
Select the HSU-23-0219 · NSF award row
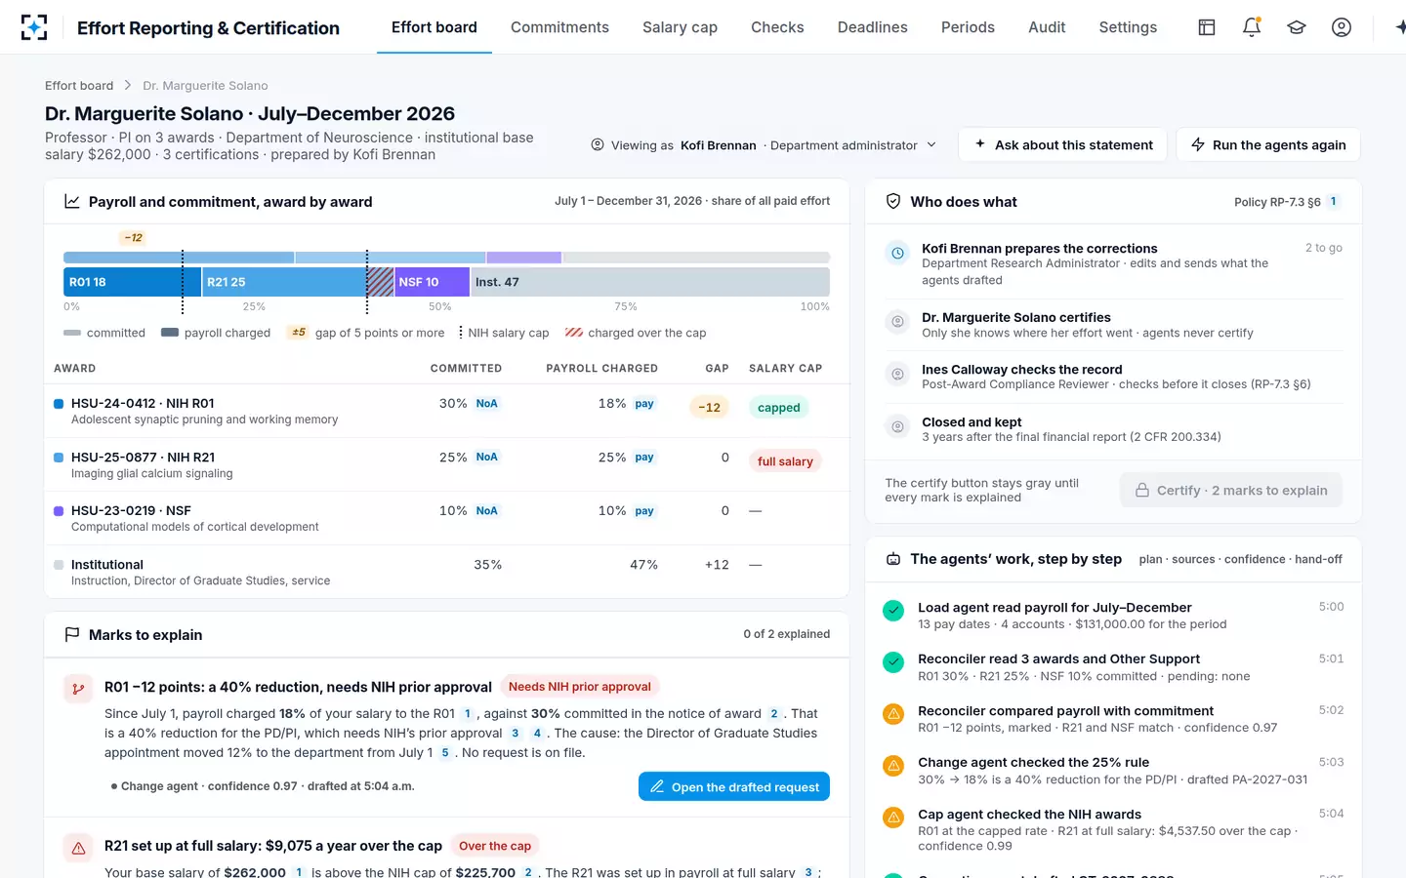point(446,518)
